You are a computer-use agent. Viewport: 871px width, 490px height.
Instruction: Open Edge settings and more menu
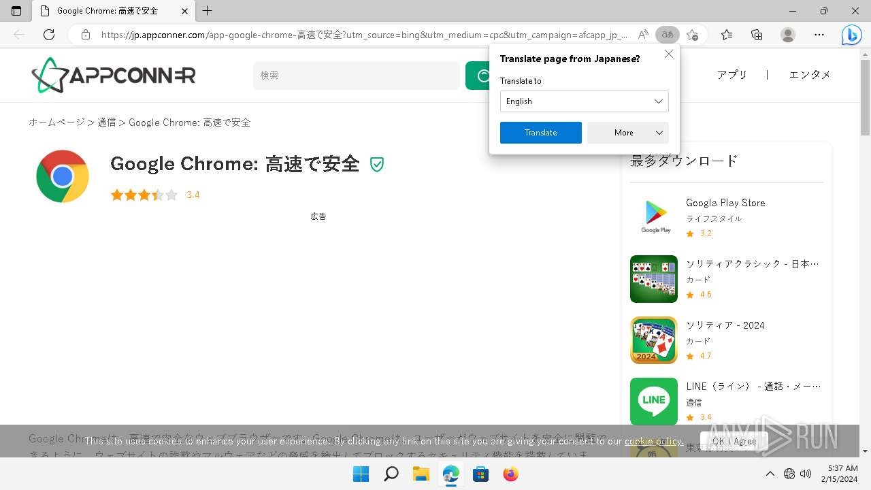819,35
